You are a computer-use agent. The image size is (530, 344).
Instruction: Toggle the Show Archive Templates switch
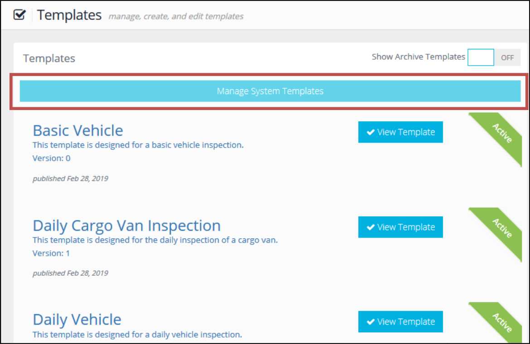tap(494, 57)
